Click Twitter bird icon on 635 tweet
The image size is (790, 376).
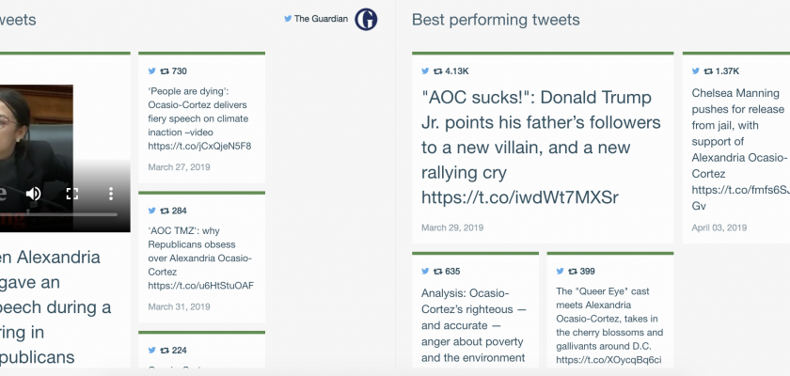425,271
